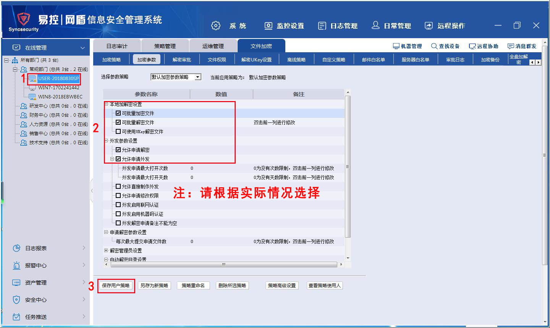Click the 保存用户策略 button

[x=116, y=286]
